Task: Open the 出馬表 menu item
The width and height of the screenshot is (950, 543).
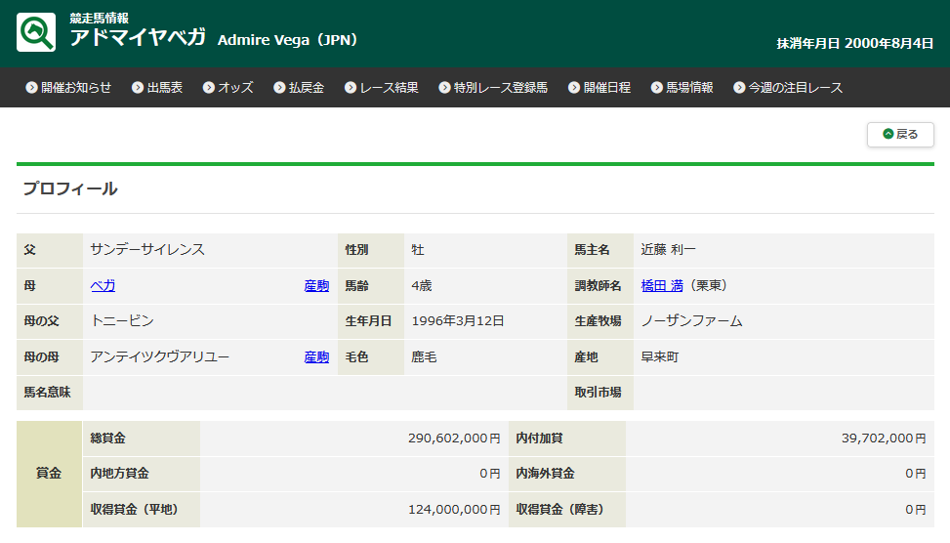Action: [157, 87]
